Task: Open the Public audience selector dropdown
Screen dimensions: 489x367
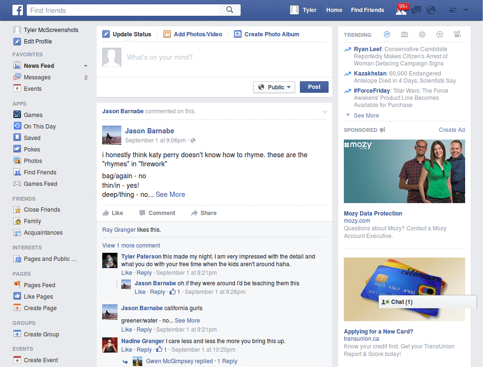Action: pos(274,87)
